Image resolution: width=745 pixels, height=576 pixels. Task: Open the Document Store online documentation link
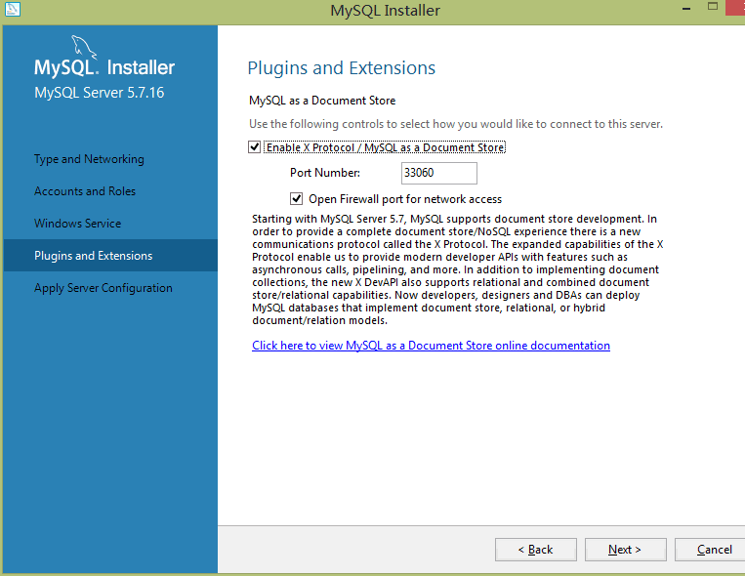[x=431, y=346]
